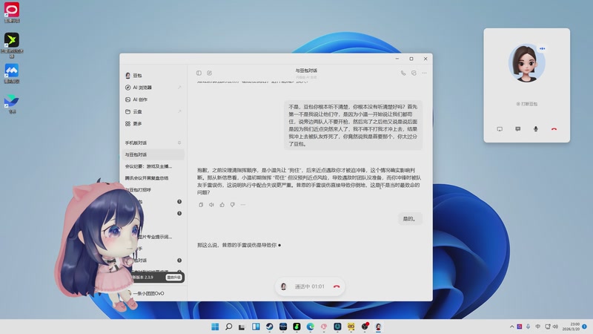Dislike the AI reply with thumbs-down
This screenshot has width=593, height=334.
233,205
